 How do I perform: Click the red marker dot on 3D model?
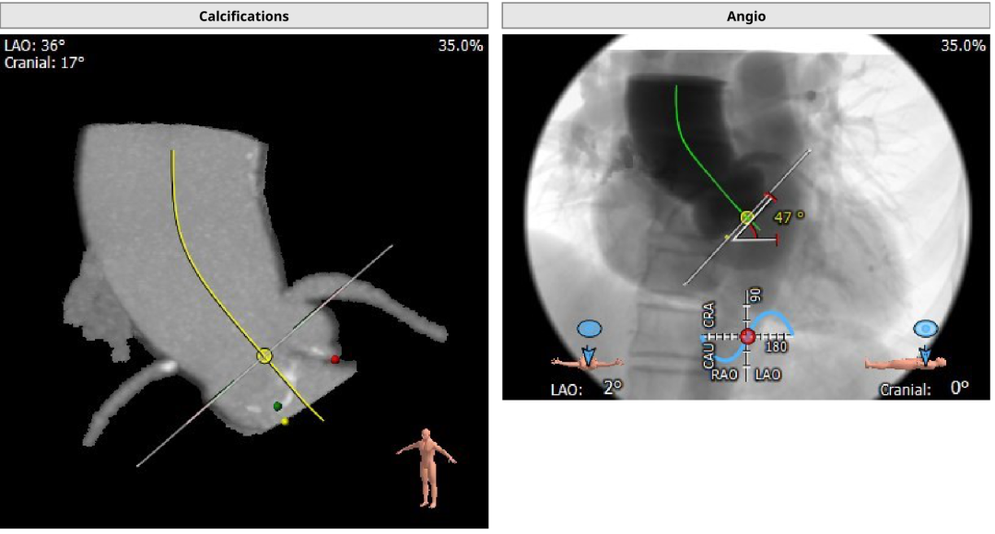(335, 360)
